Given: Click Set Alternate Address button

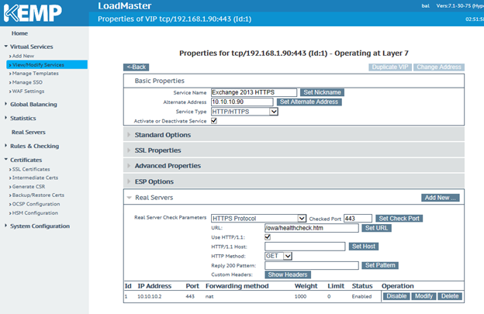Looking at the screenshot, I should point(309,102).
